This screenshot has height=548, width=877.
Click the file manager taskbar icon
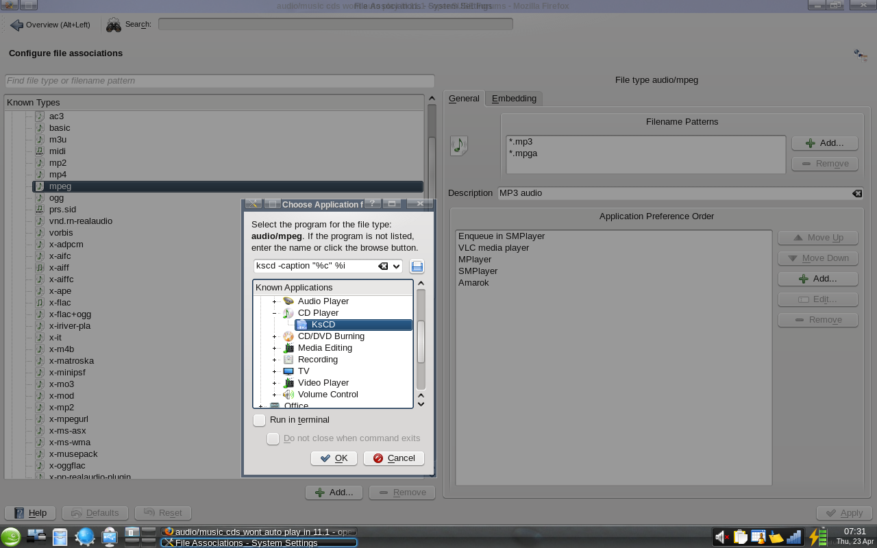(60, 536)
